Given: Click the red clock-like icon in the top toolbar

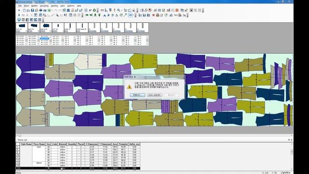Looking at the screenshot, I should pos(150,10).
